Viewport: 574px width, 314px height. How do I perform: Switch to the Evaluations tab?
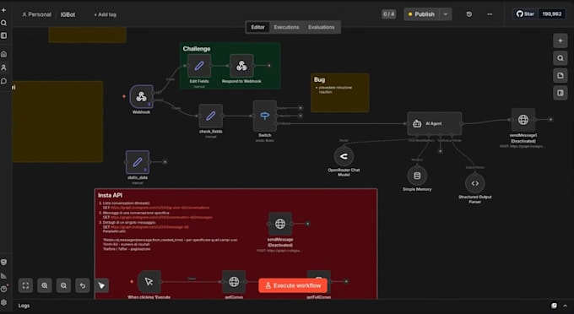point(321,27)
